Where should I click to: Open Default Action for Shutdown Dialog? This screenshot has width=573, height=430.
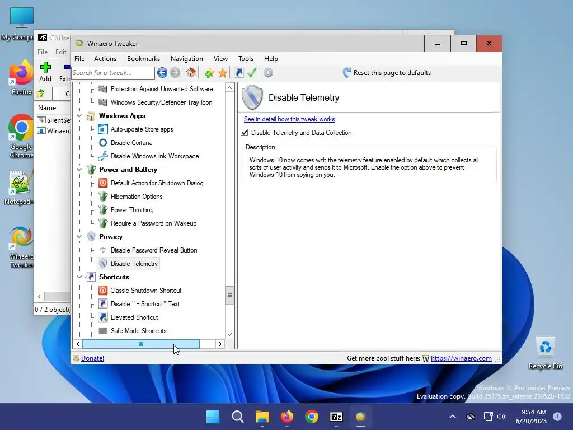pos(157,183)
